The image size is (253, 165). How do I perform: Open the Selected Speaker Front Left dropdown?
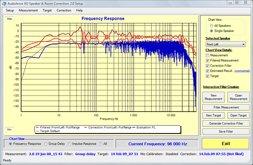tap(226, 45)
